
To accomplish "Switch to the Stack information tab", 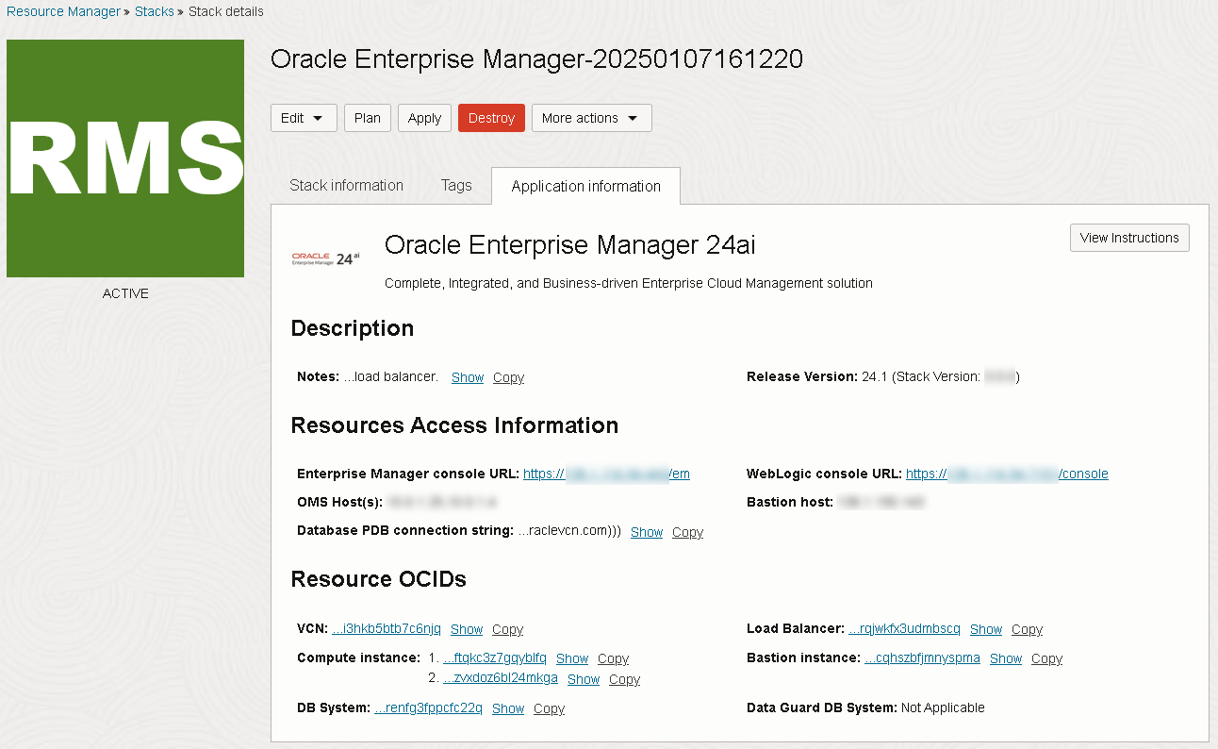I will [346, 185].
